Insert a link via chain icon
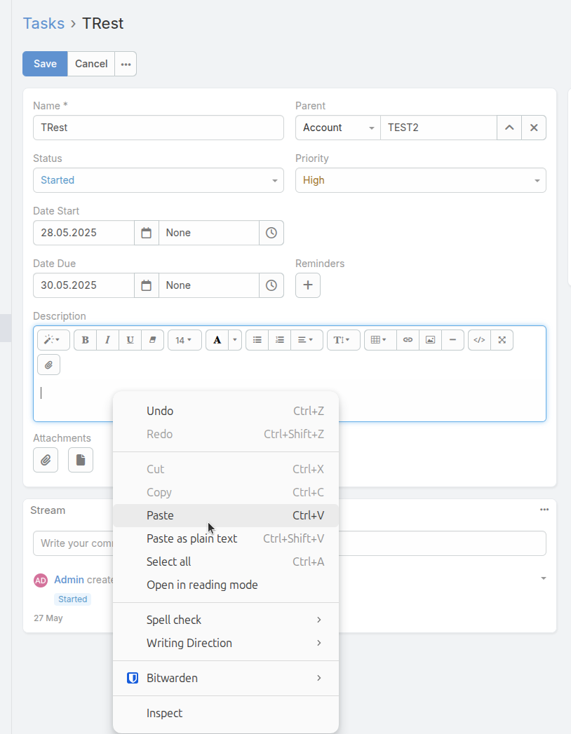 (408, 340)
